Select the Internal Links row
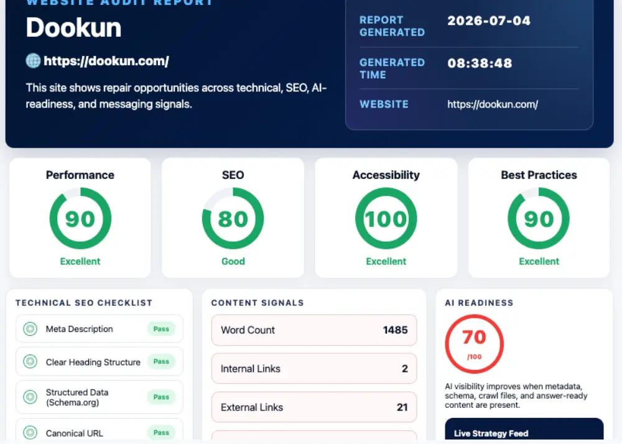Viewport: 622px width, 444px height. pos(314,368)
